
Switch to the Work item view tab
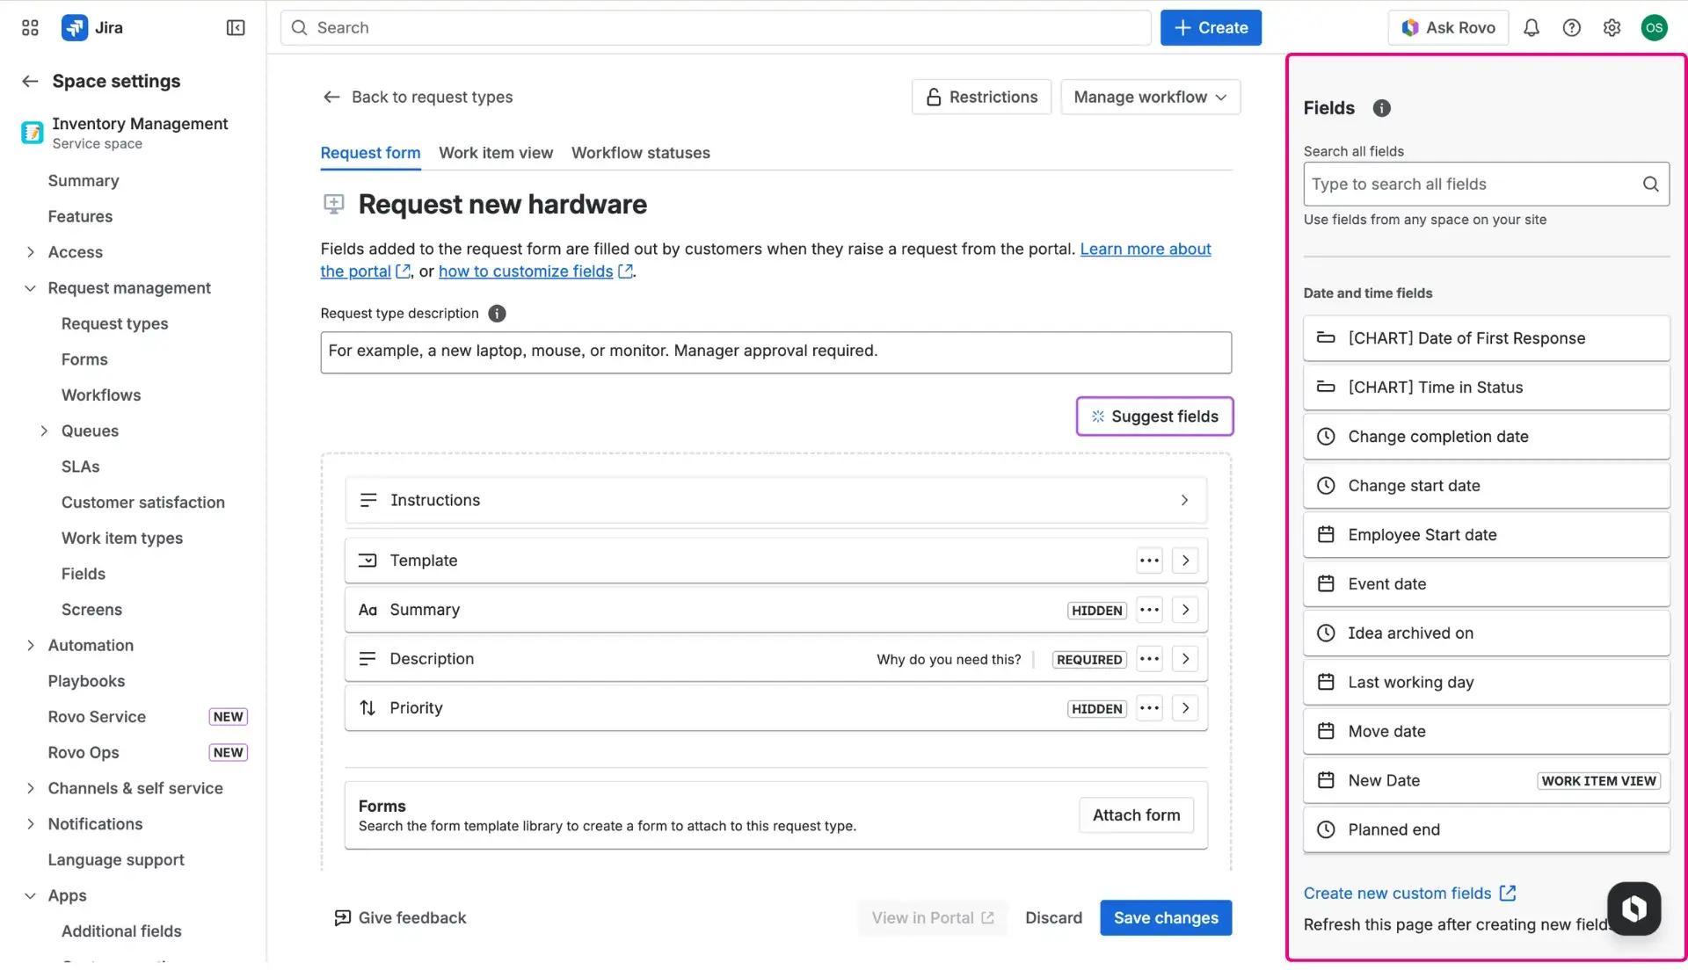pyautogui.click(x=496, y=153)
